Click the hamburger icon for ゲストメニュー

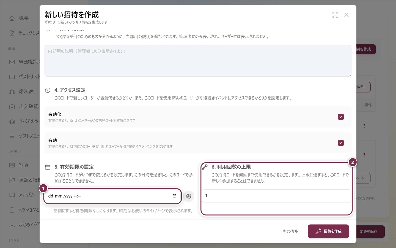pos(12,136)
